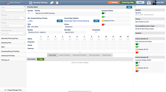Click red Success Criteria flag 2
Image resolution: width=166 pixels, height=92 pixels.
click(x=103, y=24)
